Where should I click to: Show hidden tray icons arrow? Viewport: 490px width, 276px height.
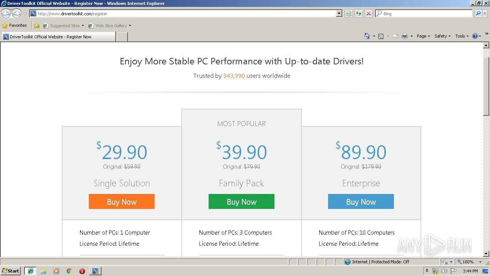[427, 271]
